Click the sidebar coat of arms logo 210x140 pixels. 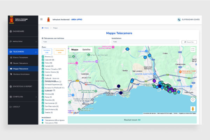[12, 20]
